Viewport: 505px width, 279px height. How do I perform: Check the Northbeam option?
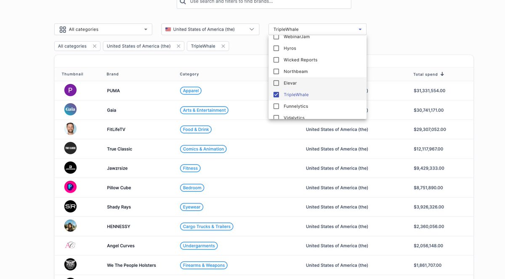pos(276,71)
